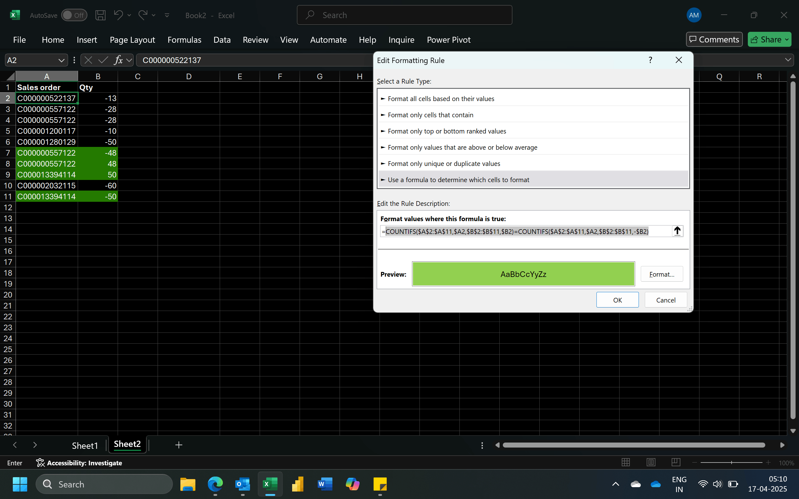The width and height of the screenshot is (799, 499).
Task: Switch to Normal view icon
Action: (x=626, y=463)
